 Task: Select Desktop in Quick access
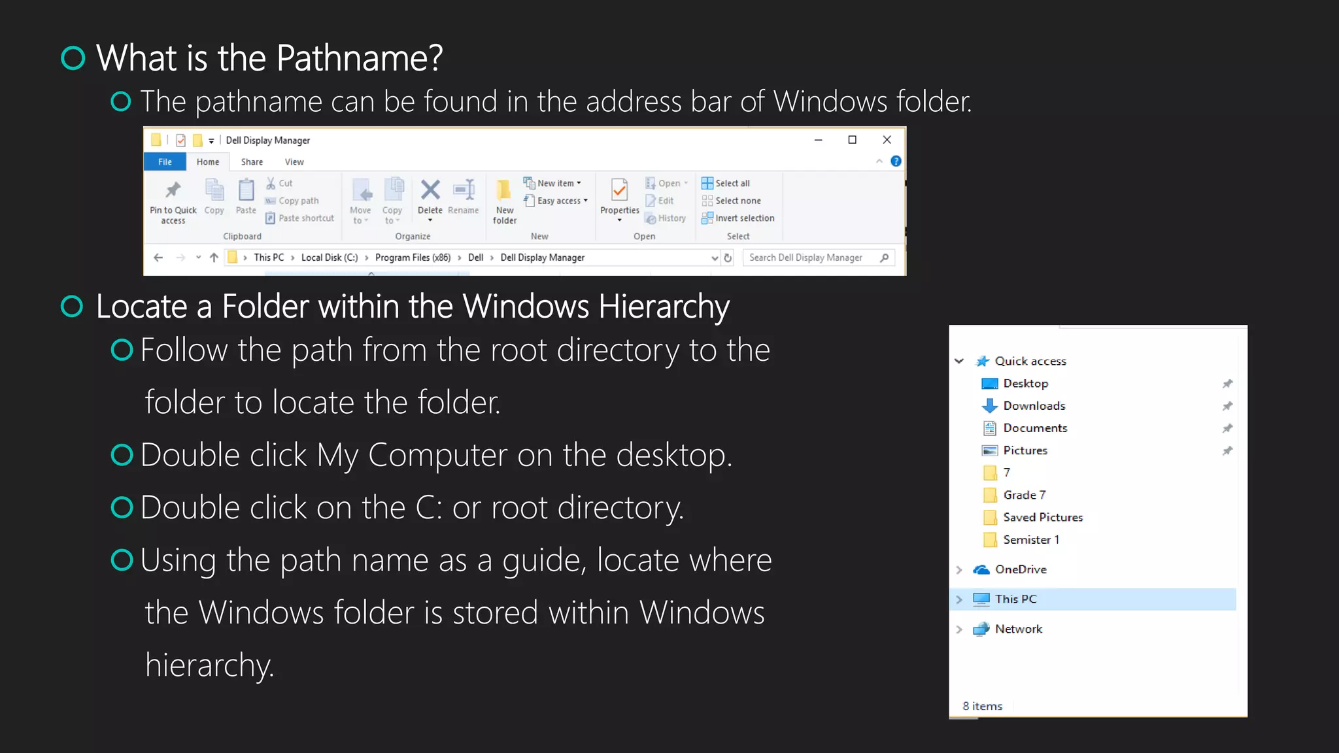point(1025,383)
